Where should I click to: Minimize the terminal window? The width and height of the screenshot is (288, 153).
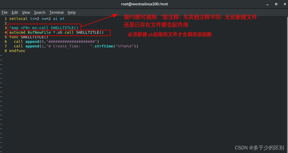(267, 4)
